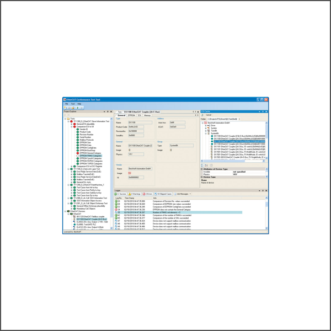
Task: Click the green status icon beside Vendor ID
Action: click(x=78, y=130)
